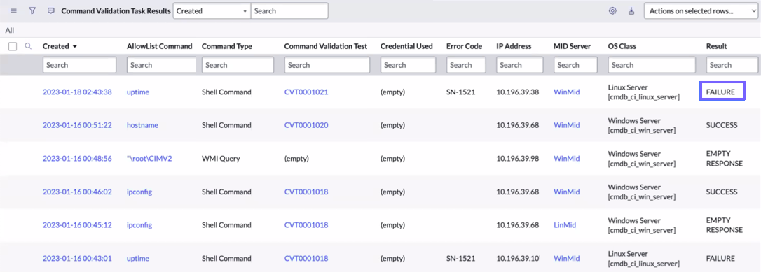Open record created 2023-01-16 00:48:56
The width and height of the screenshot is (761, 272).
tap(77, 158)
